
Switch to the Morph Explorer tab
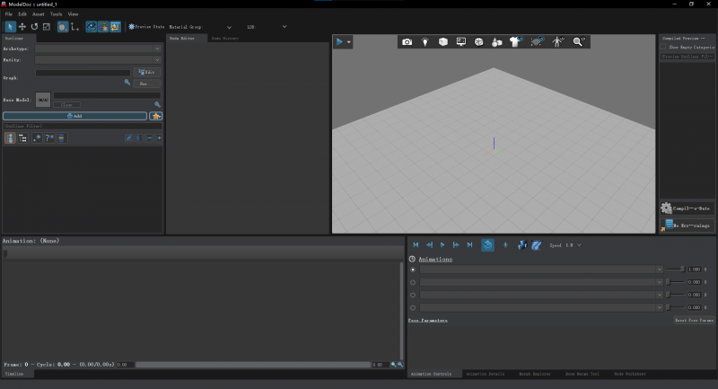[534, 374]
